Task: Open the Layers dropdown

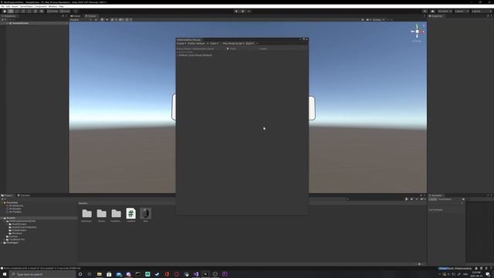Action: coord(461,12)
